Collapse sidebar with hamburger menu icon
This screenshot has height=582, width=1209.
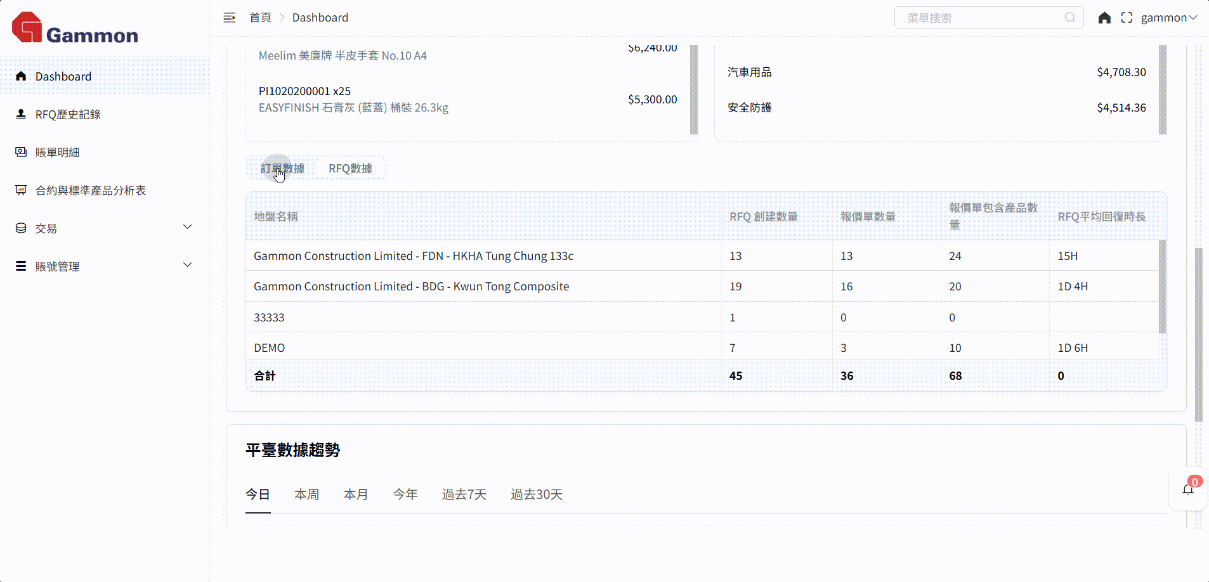(230, 18)
